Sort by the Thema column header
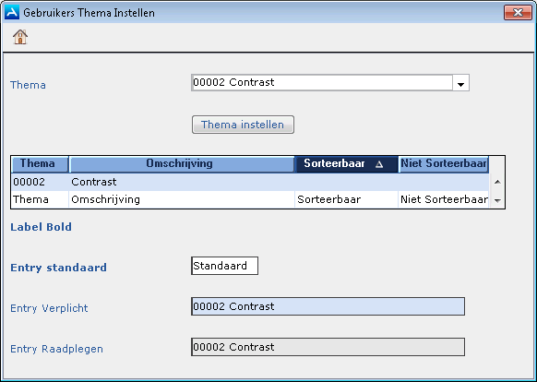 click(x=40, y=163)
